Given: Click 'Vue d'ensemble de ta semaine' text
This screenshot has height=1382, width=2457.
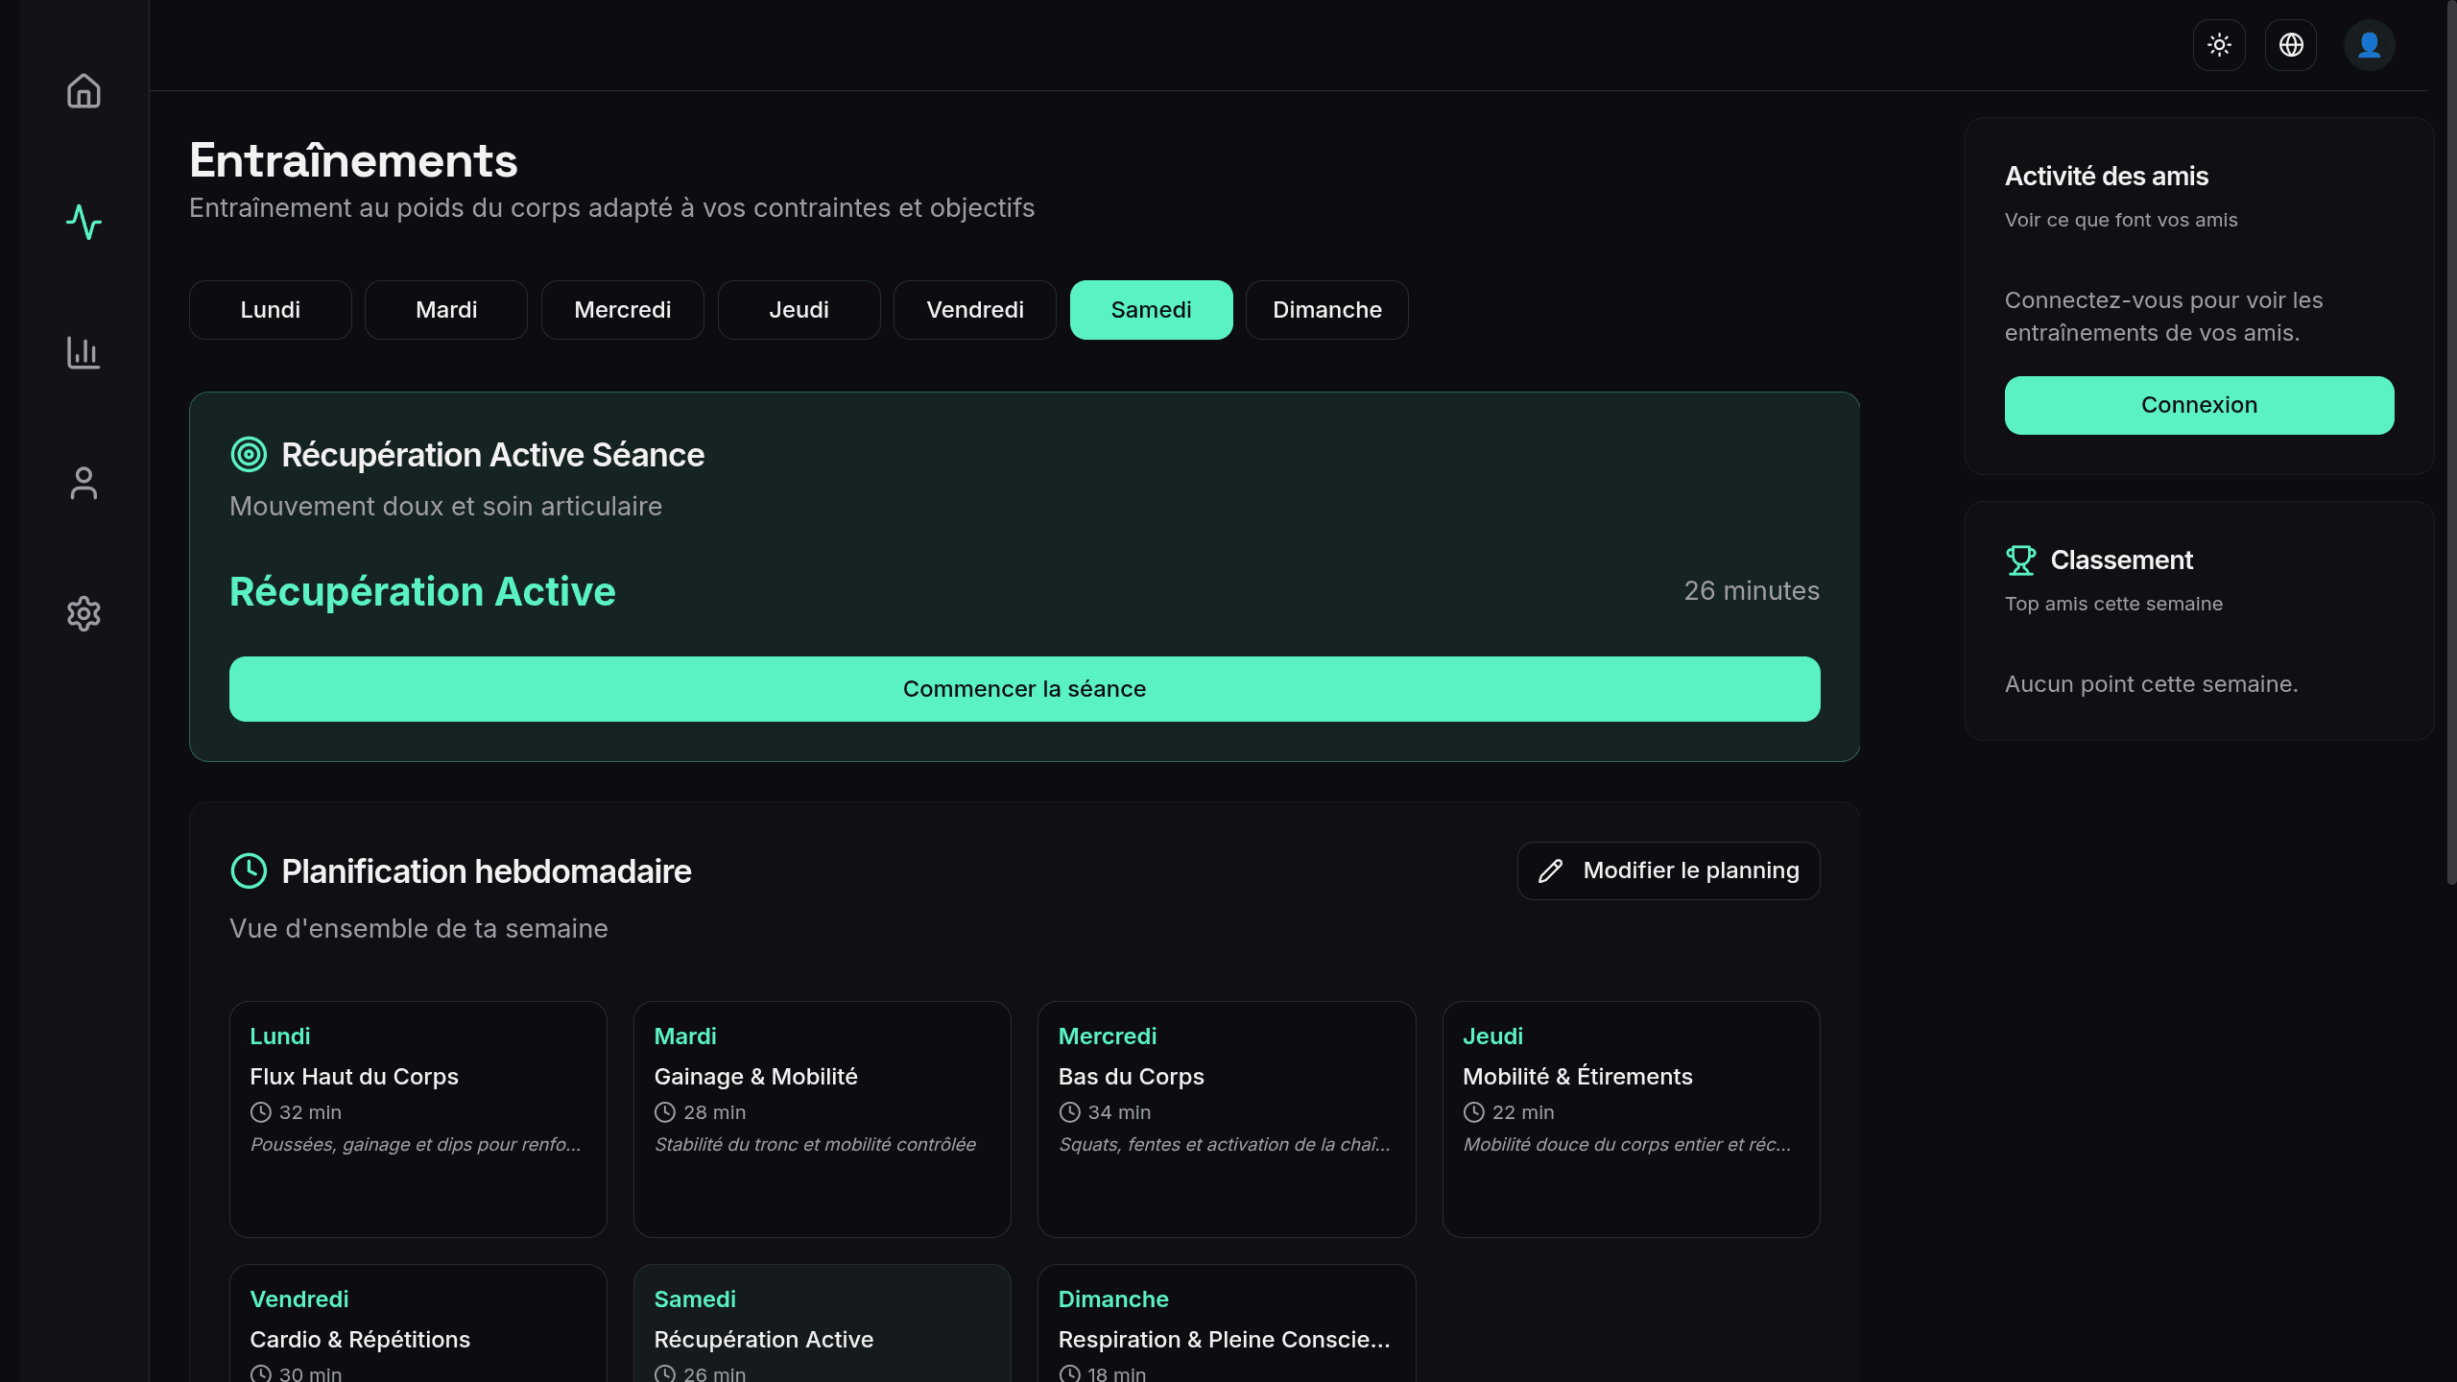Looking at the screenshot, I should coord(418,929).
